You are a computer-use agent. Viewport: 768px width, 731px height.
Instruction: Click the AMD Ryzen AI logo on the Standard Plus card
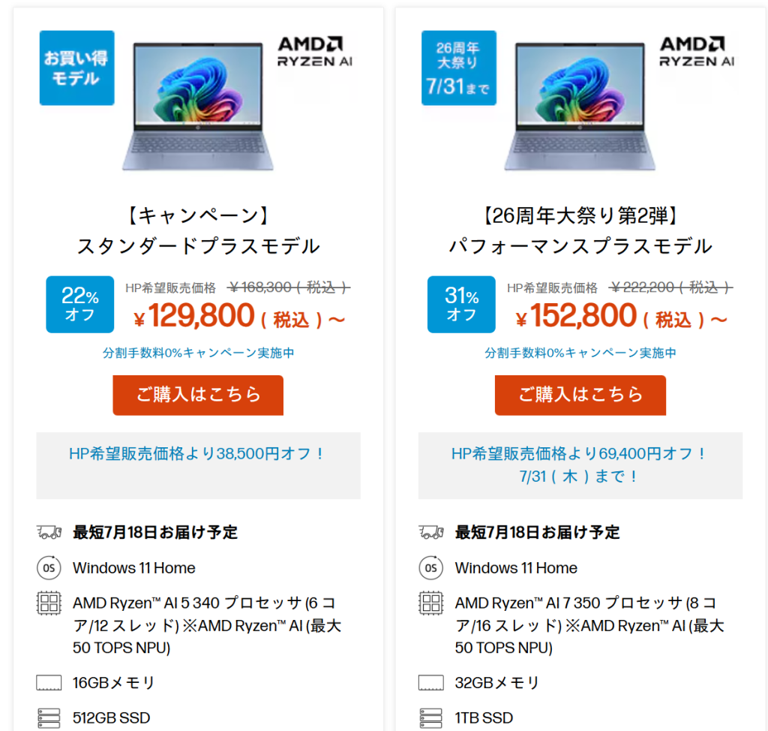(314, 52)
